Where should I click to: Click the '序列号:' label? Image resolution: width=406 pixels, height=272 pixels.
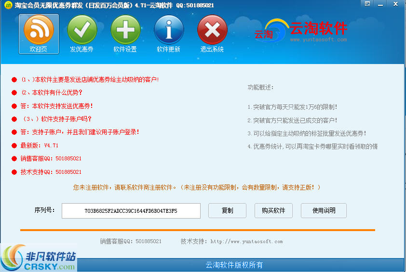coord(44,210)
